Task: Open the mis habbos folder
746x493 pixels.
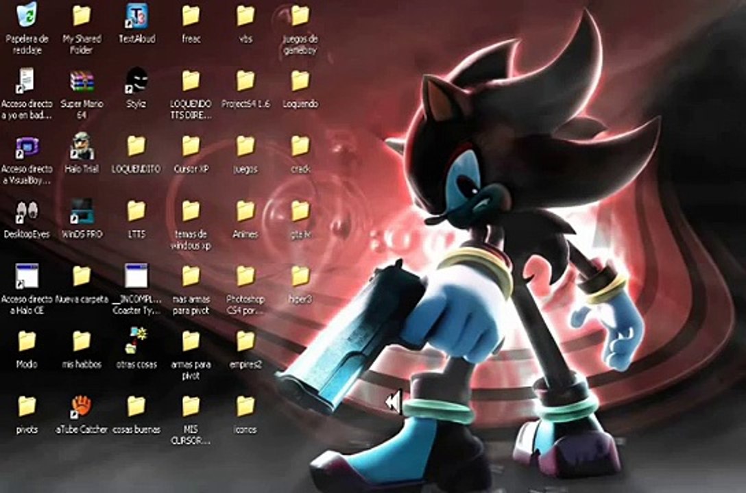Action: coord(82,340)
